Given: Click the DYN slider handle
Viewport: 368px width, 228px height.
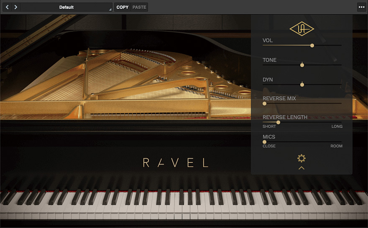Looking at the screenshot, I should (x=302, y=85).
